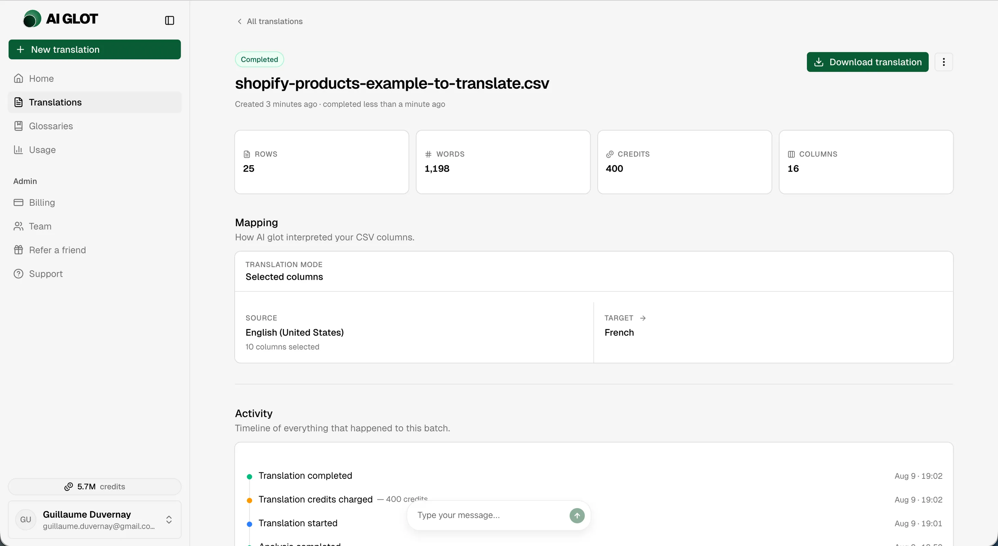Open Billing settings

pos(95,202)
